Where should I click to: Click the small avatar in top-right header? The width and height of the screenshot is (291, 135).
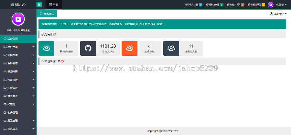270,5
